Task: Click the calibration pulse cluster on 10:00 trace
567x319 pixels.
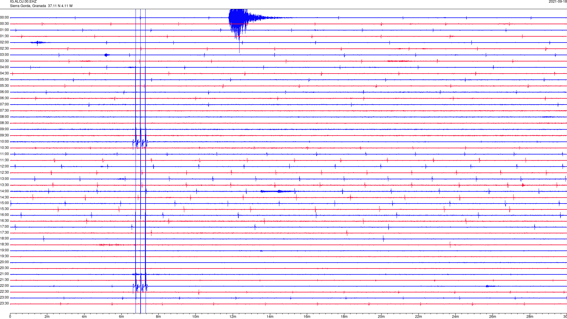Action: (140, 142)
